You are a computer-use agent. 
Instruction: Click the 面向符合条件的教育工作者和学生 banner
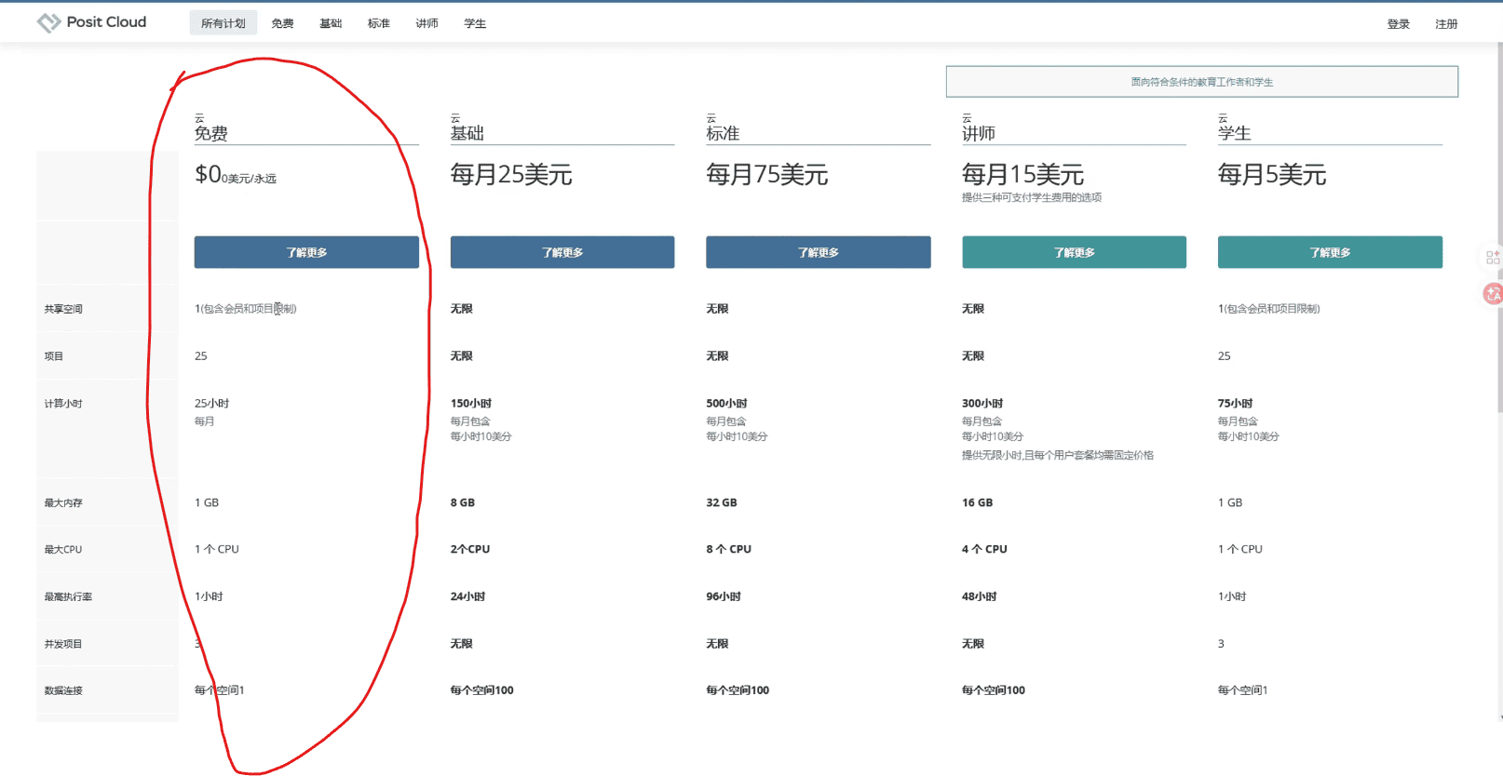pyautogui.click(x=1202, y=82)
